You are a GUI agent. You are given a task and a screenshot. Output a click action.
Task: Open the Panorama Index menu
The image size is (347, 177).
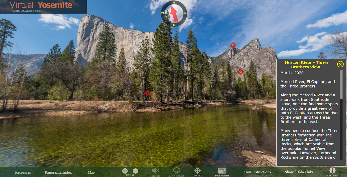coord(58,172)
